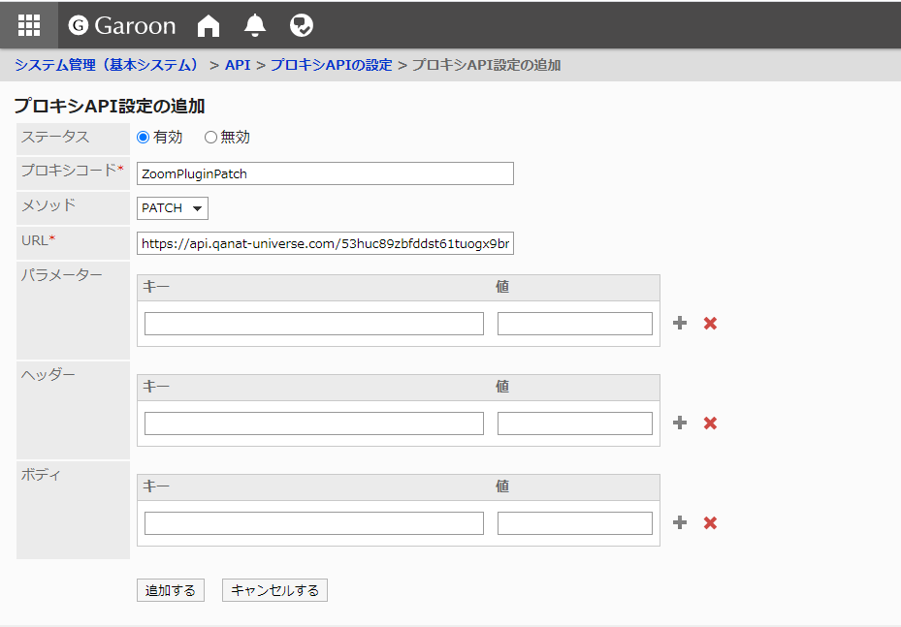Open the notifications bell icon
Image resolution: width=901 pixels, height=627 pixels.
[255, 26]
